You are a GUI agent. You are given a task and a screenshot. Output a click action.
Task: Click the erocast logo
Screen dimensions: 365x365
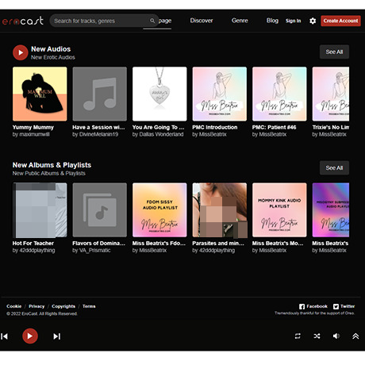(x=22, y=21)
